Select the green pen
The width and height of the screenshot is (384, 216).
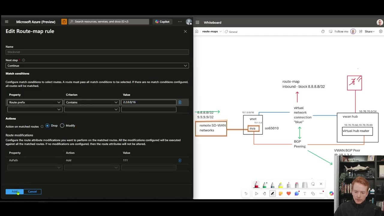(x=265, y=184)
